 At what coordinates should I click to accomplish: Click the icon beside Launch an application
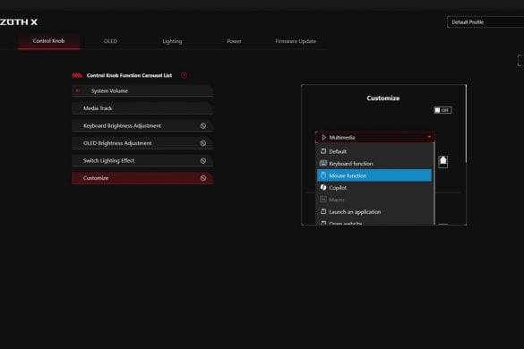323,211
